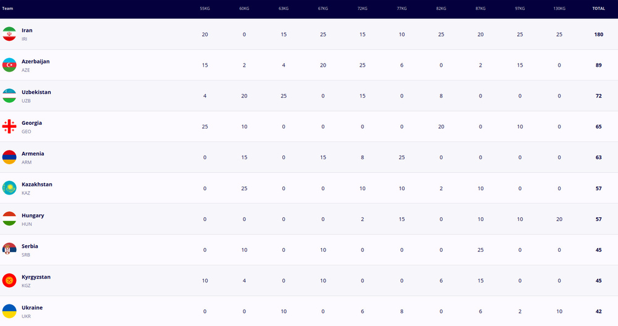The image size is (618, 326).
Task: Click the Uzbekistan flag icon
Action: point(9,96)
